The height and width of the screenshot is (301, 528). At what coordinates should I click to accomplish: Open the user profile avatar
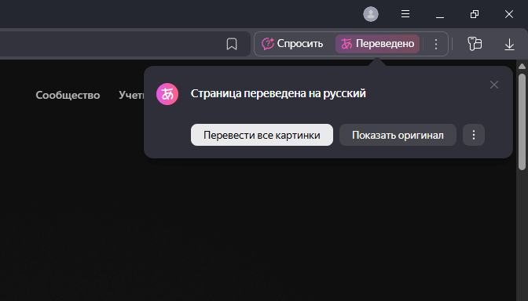pos(371,14)
